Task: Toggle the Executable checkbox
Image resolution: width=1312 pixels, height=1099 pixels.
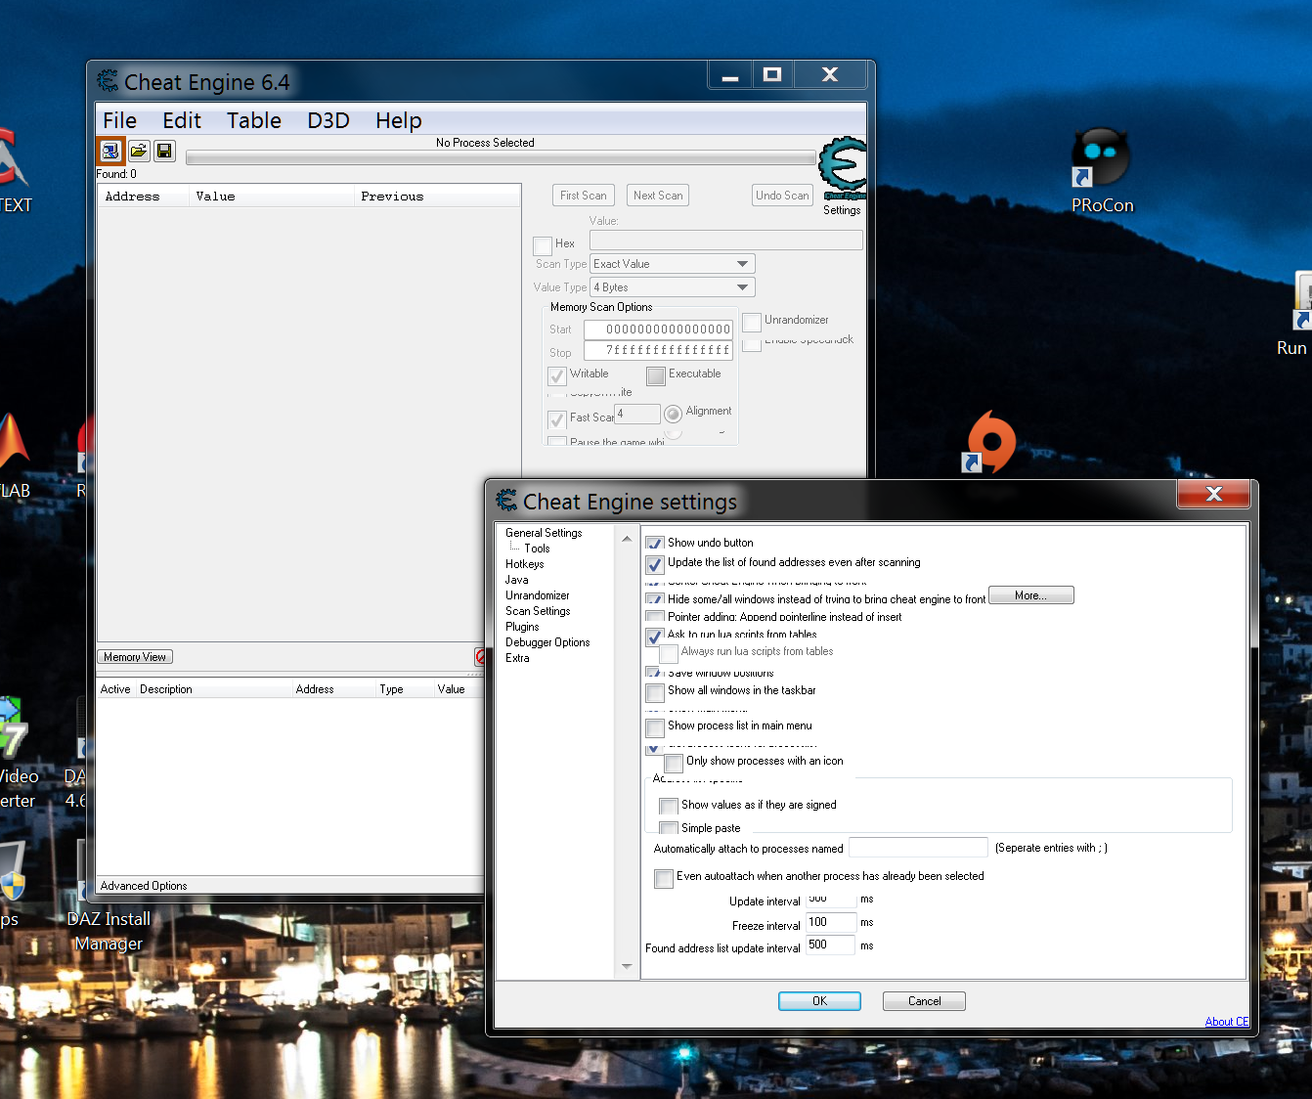Action: (x=656, y=375)
